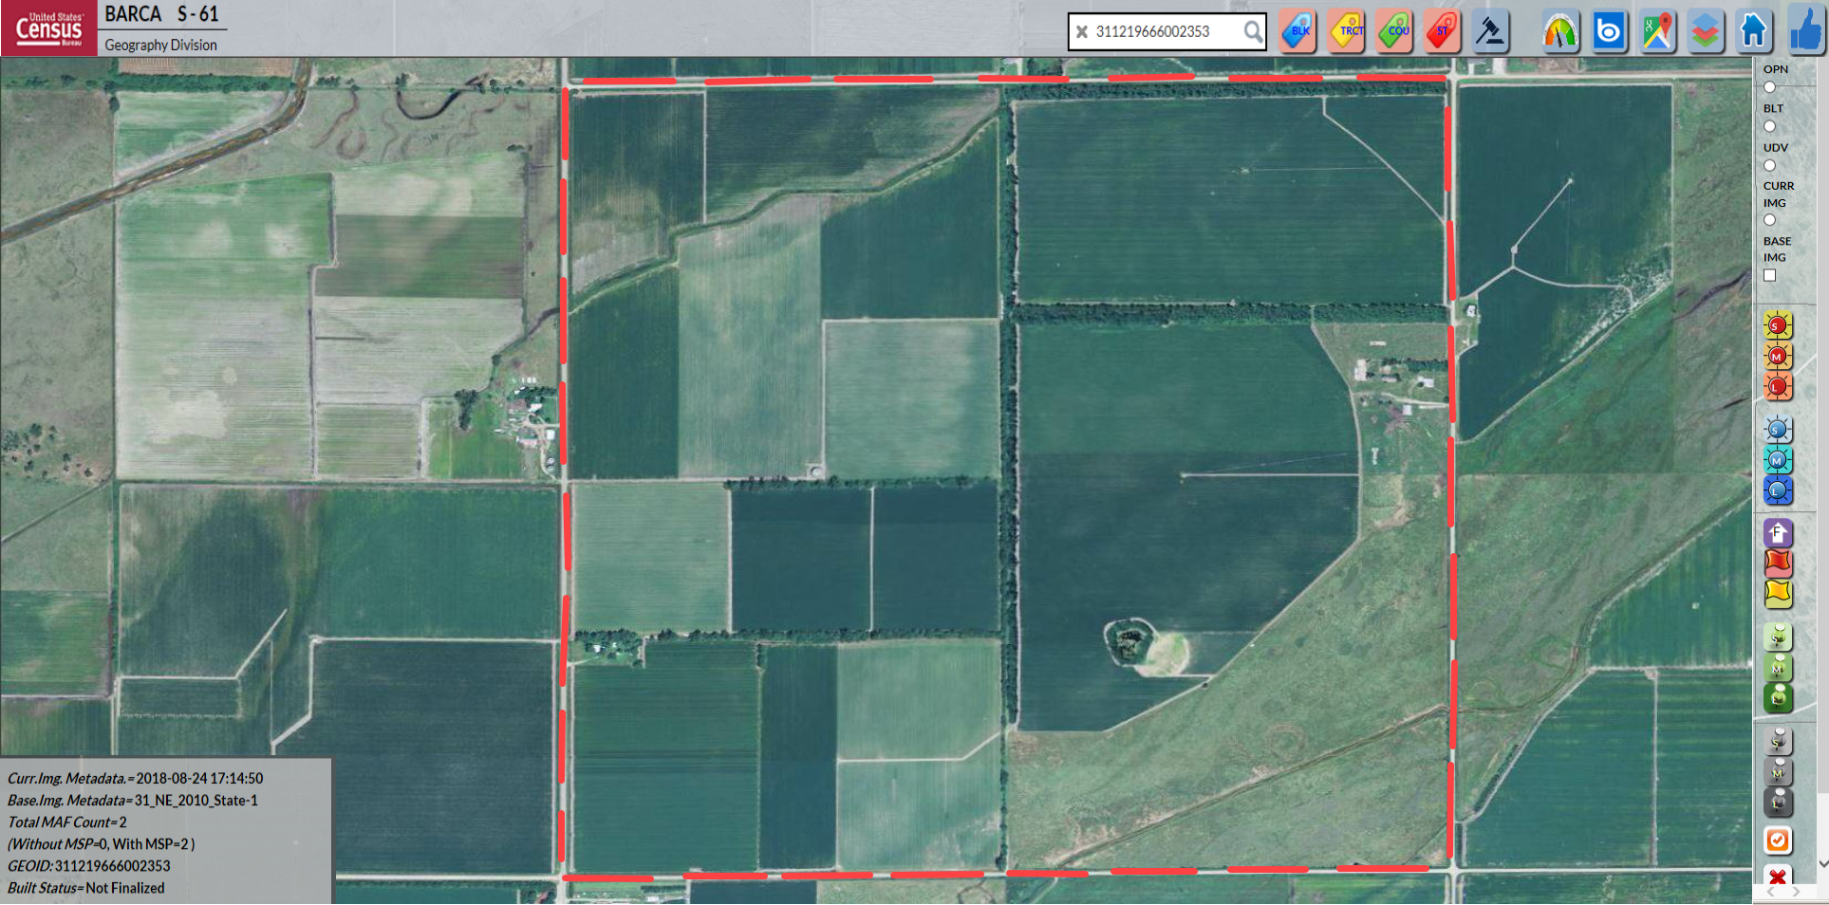The image size is (1829, 905).
Task: Open the speedometer gauge icon
Action: click(1560, 31)
